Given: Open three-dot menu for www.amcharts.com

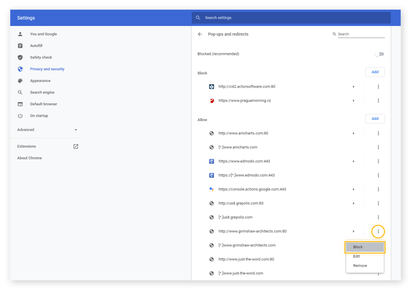Looking at the screenshot, I should point(378,133).
